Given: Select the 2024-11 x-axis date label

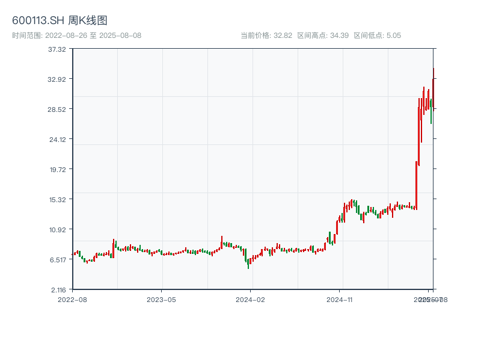Looking at the screenshot, I should pos(340,299).
